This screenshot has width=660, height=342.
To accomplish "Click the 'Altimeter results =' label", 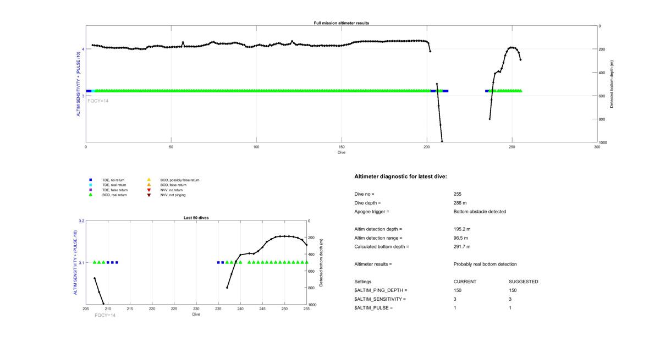I will [373, 264].
